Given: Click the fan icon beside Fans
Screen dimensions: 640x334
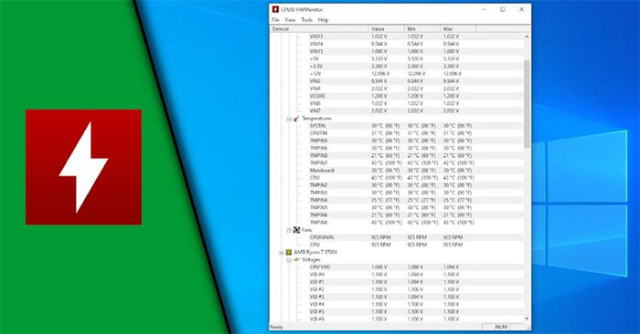Looking at the screenshot, I should (297, 230).
